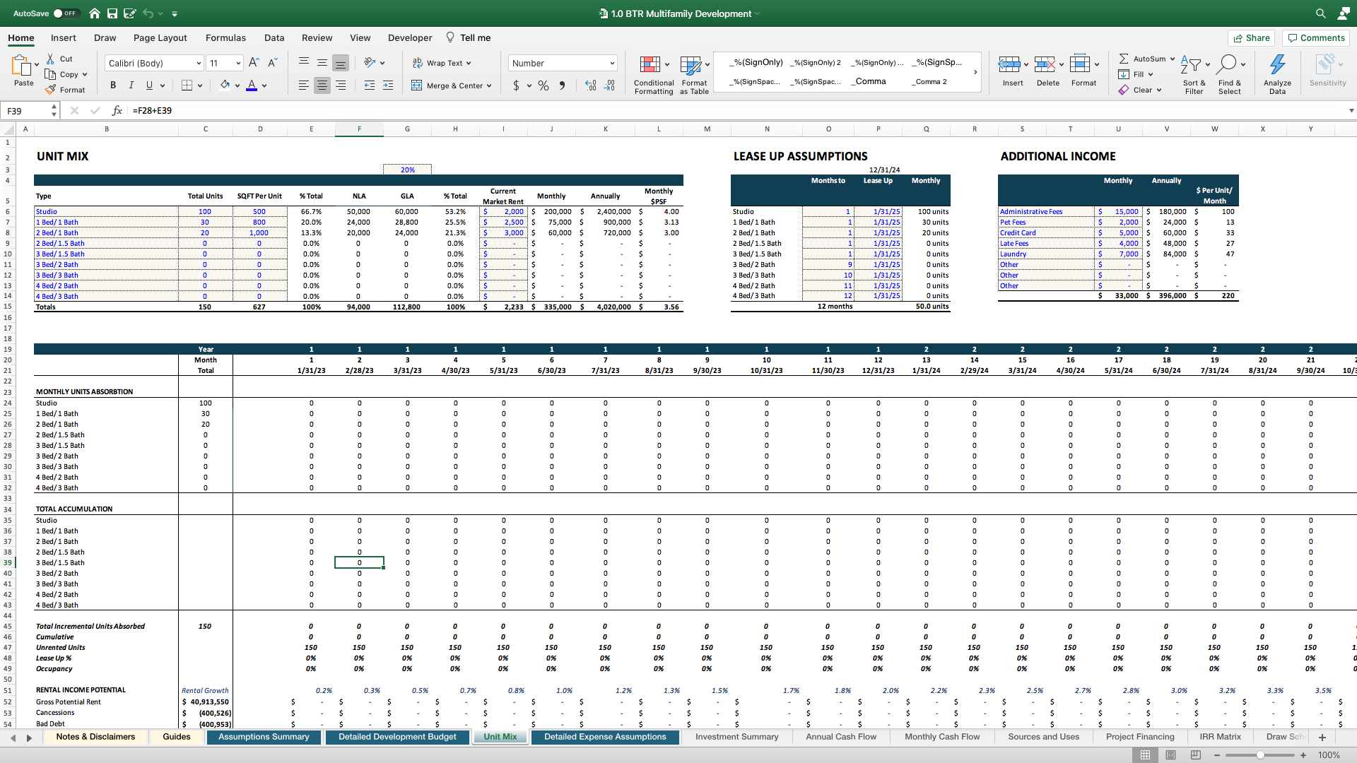
Task: Open Format as Table
Action: coord(694,75)
